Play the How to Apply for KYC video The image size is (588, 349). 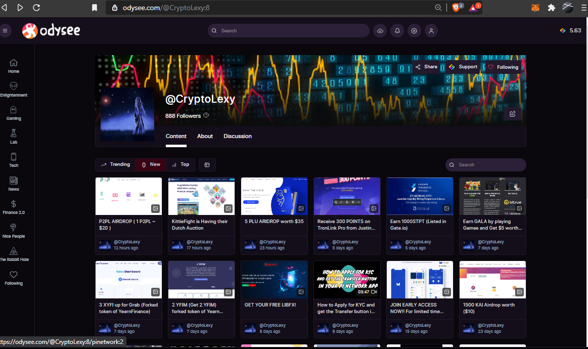point(347,280)
